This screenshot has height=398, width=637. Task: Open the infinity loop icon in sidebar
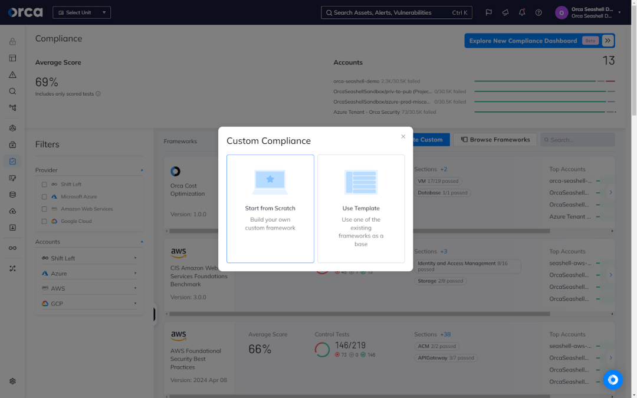coord(12,248)
